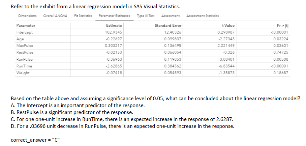Screen dimensions: 306x146
Task: Click the RestPulse parameter cell
Action: 25,52
